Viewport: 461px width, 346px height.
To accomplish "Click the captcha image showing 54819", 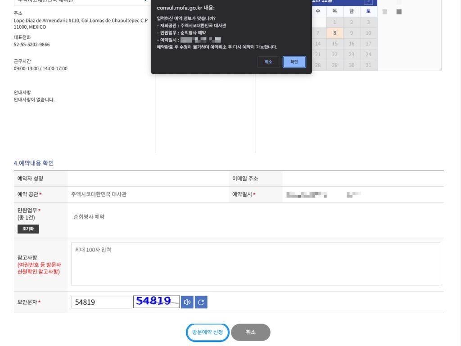I will click(x=156, y=301).
